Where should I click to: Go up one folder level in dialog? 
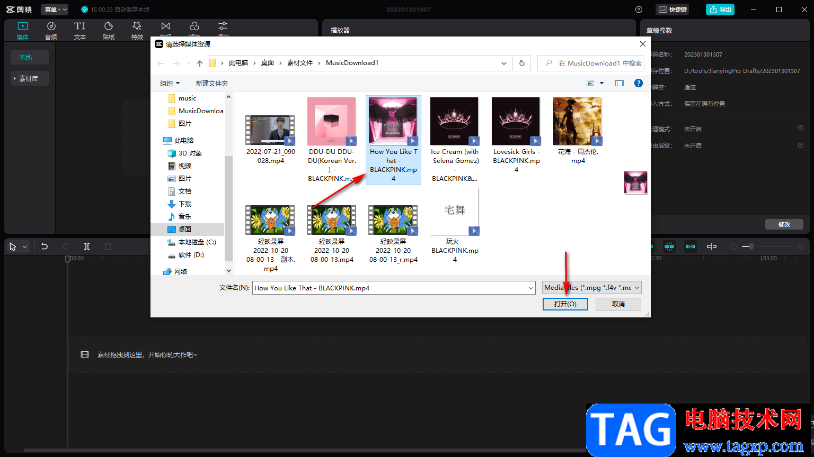tap(200, 63)
